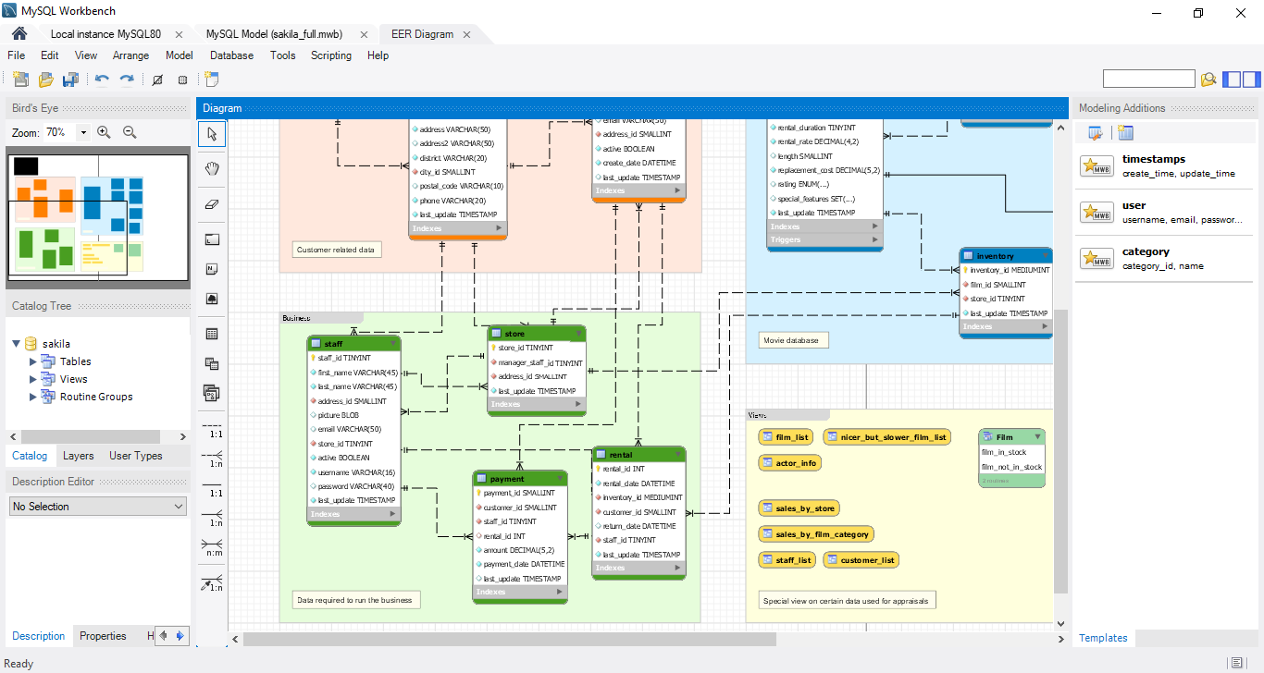Viewport: 1264px width, 673px height.
Task: Select the new table tool
Action: tap(212, 334)
